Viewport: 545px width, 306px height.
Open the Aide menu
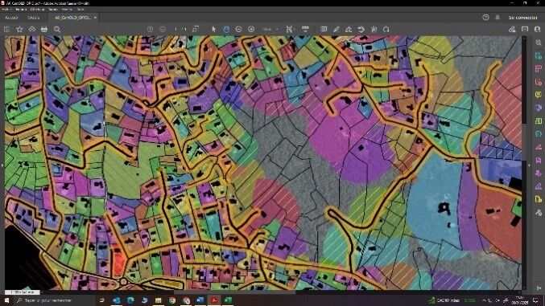(x=81, y=10)
